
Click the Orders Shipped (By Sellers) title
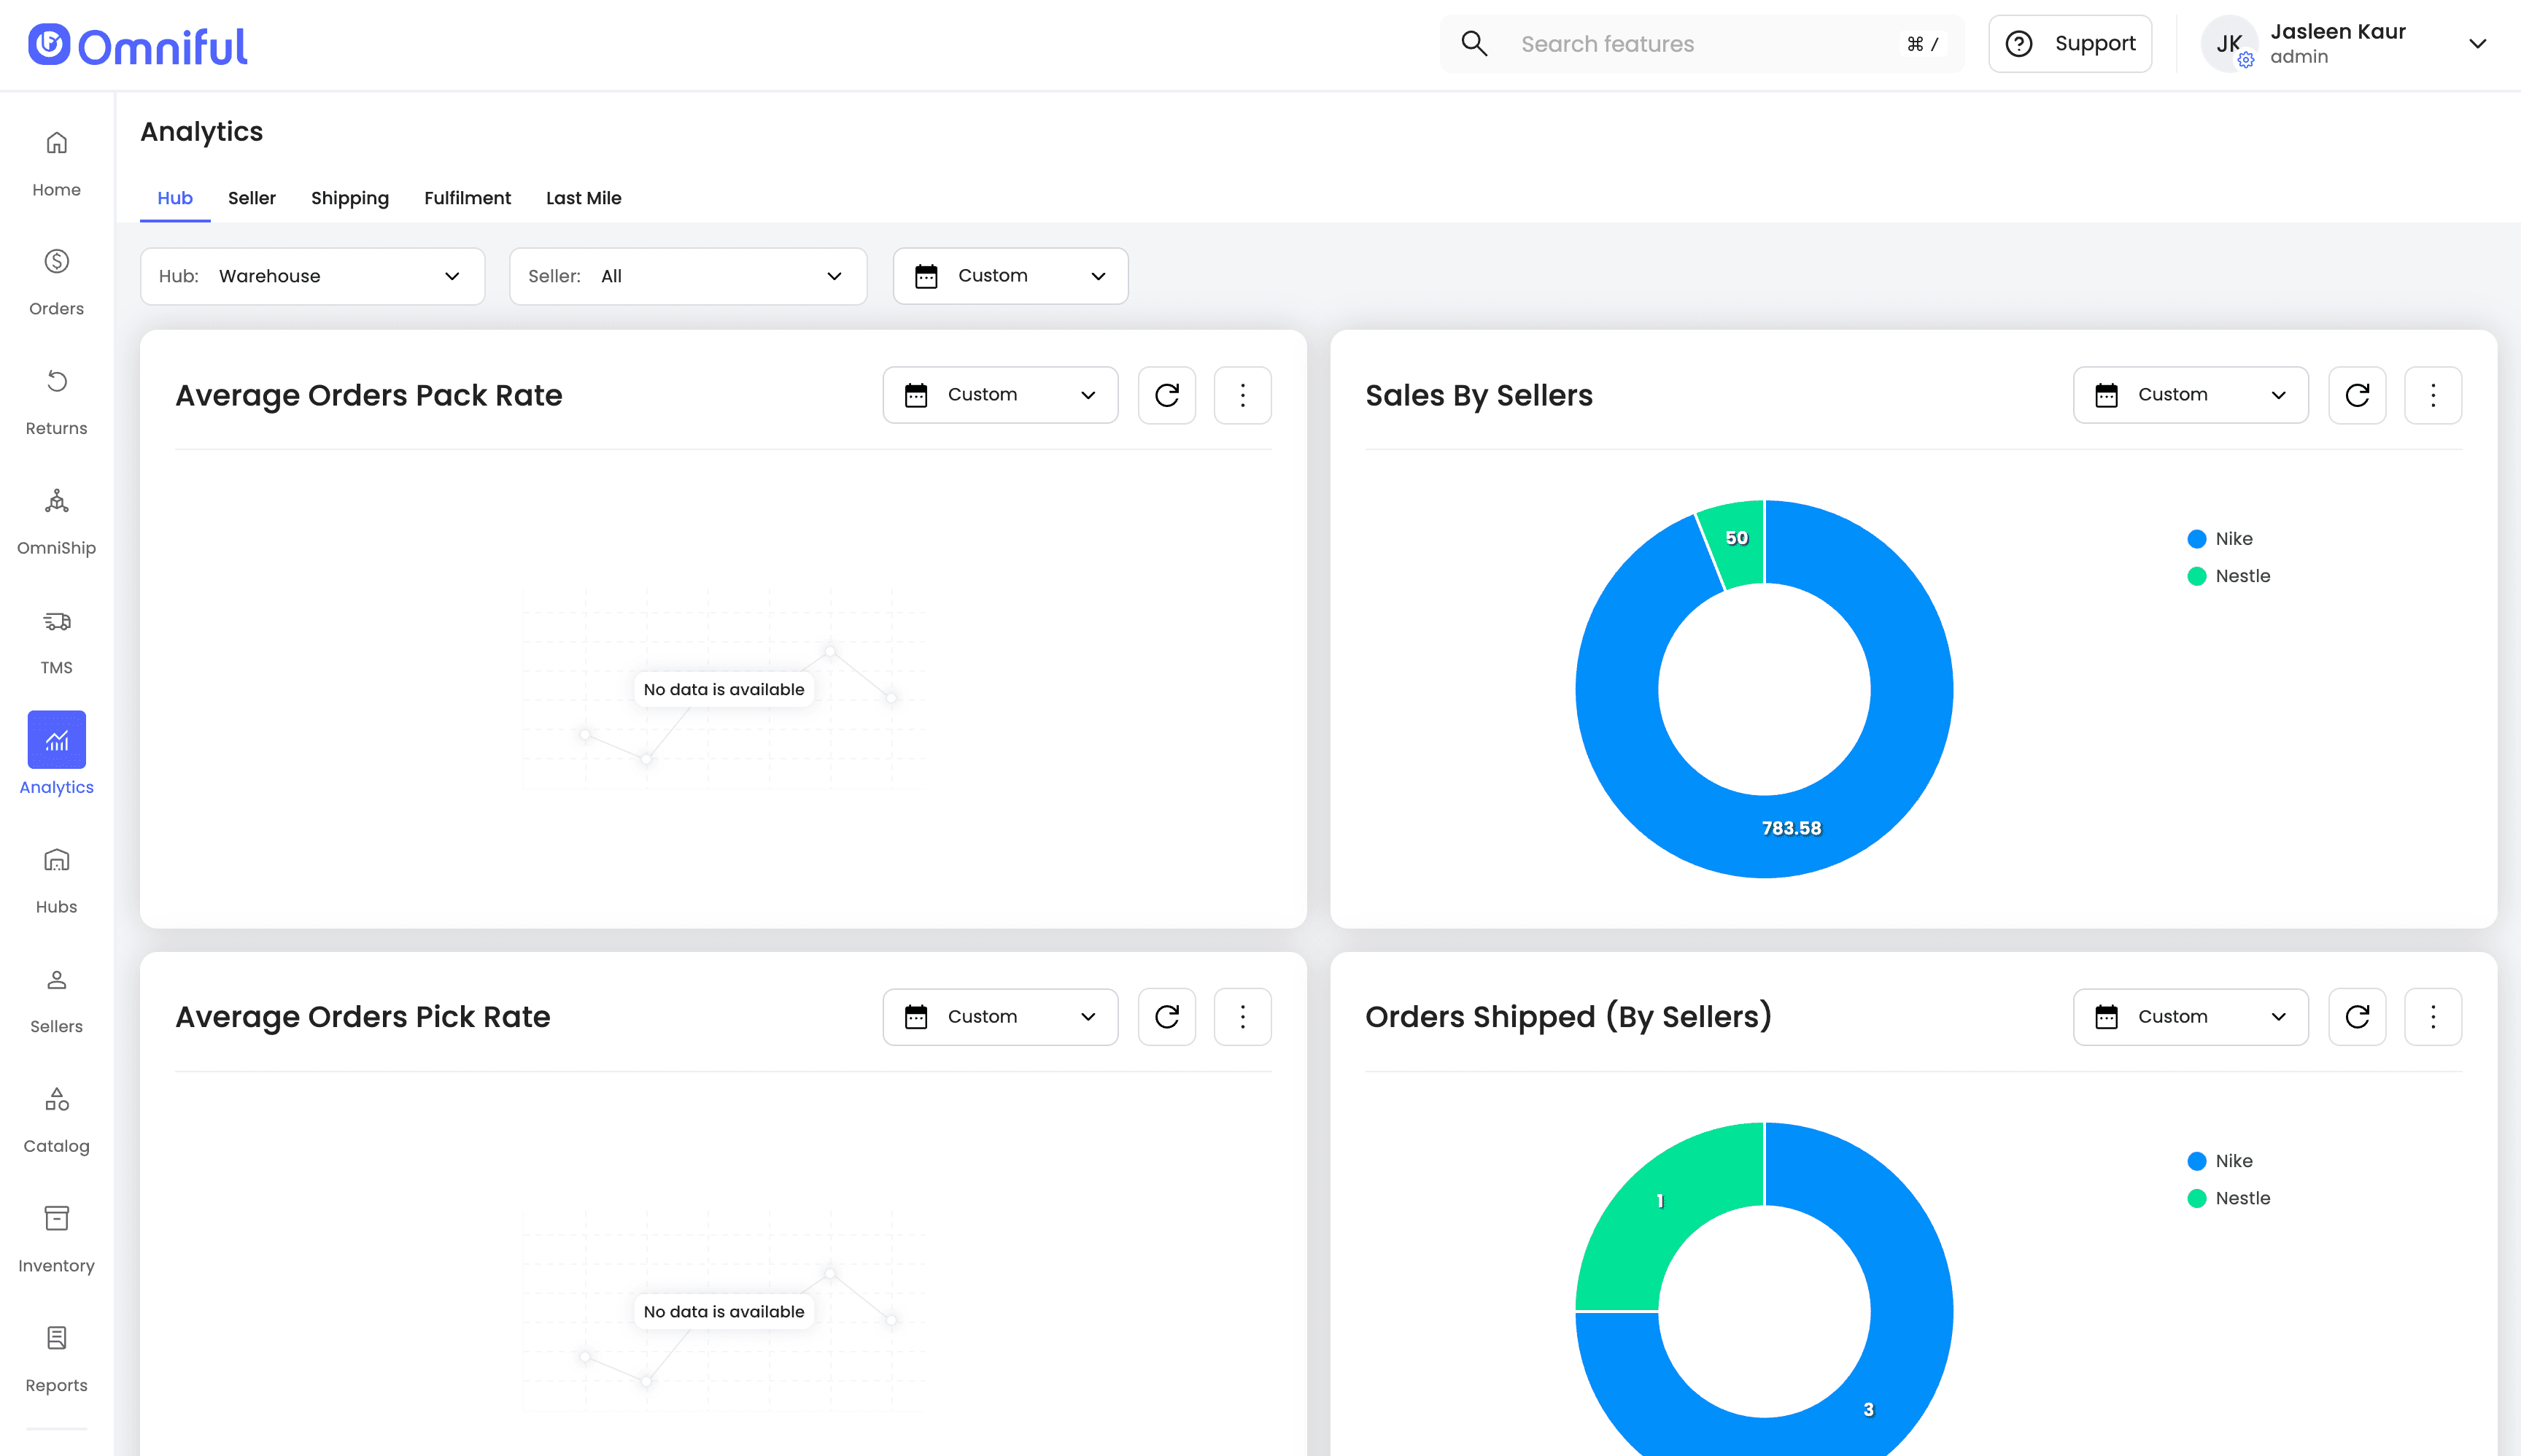coord(1568,1017)
